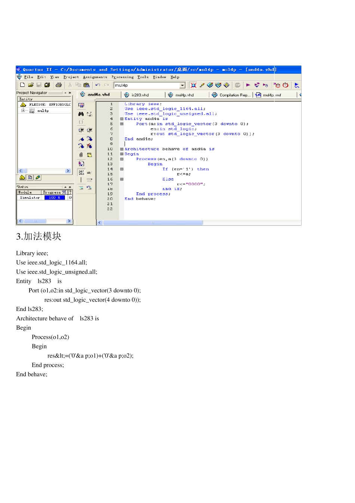
Task: Open the Settings icon beside the project dropdown
Action: coord(193,85)
